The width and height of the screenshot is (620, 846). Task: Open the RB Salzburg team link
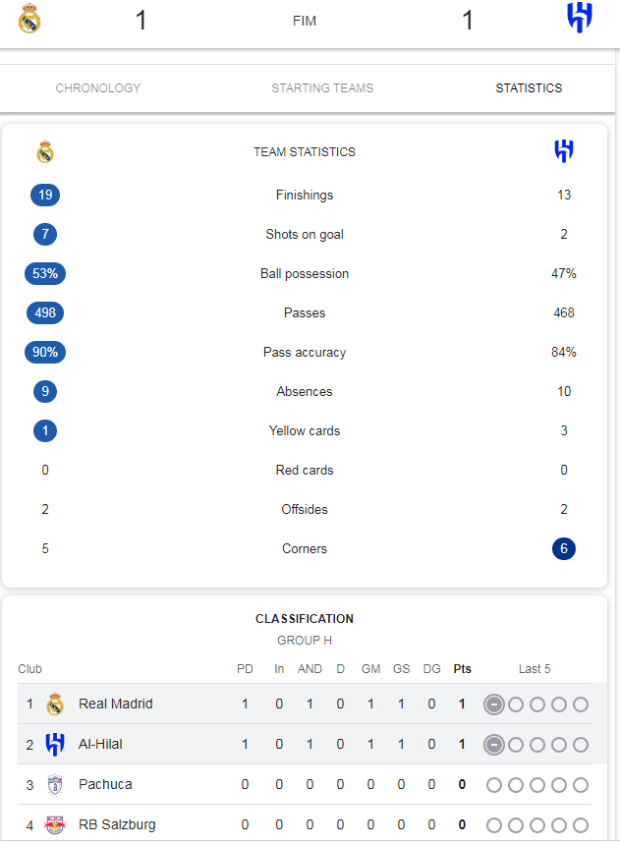click(x=117, y=825)
